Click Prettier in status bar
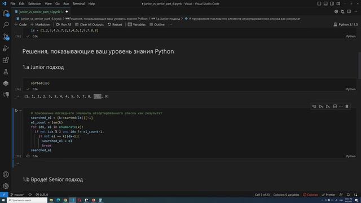 tap(328, 195)
